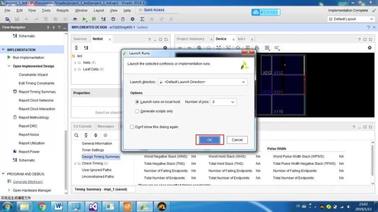Expand Open Hardware Manager

click(x=9, y=190)
